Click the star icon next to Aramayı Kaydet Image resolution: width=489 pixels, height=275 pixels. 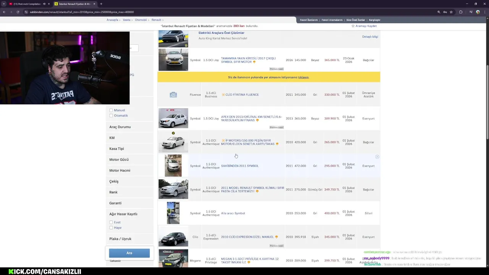point(353,26)
